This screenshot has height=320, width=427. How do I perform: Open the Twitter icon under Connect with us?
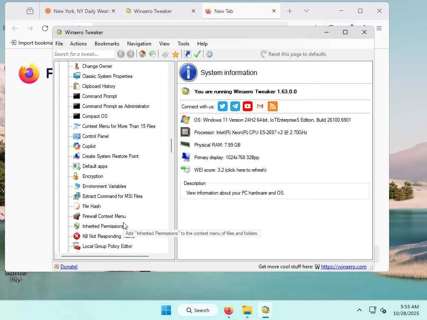click(x=223, y=106)
